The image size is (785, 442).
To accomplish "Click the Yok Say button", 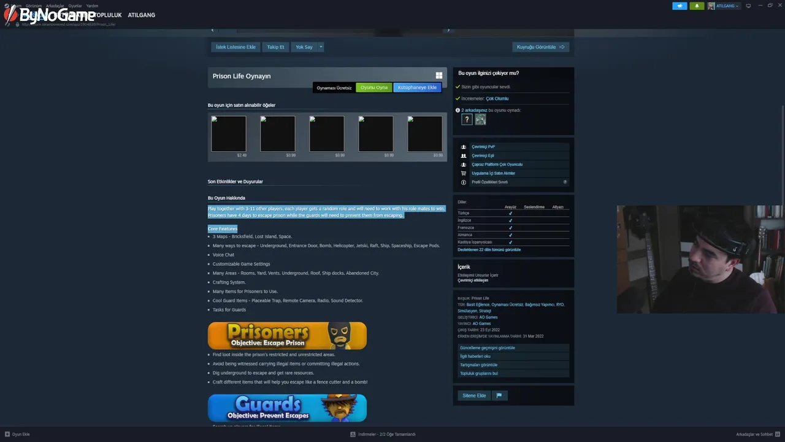I will pos(304,47).
